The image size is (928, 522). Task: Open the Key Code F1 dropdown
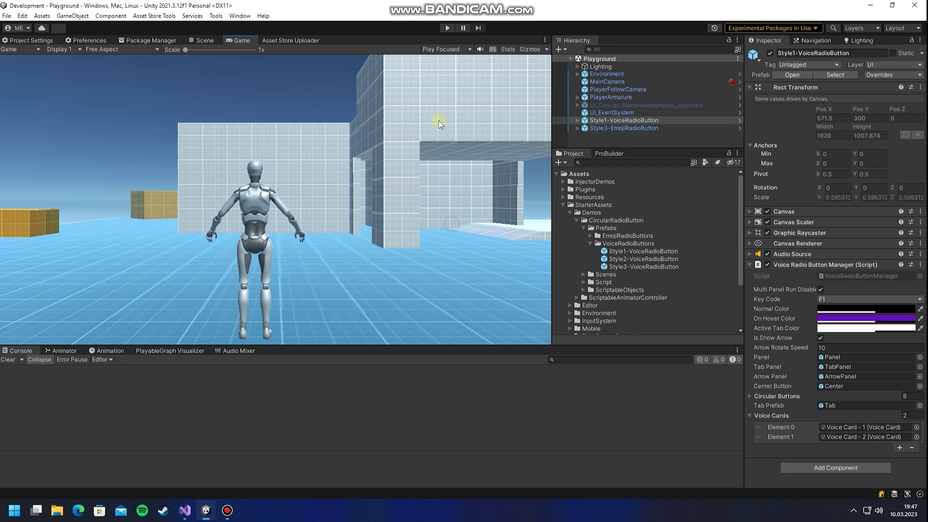click(x=870, y=299)
